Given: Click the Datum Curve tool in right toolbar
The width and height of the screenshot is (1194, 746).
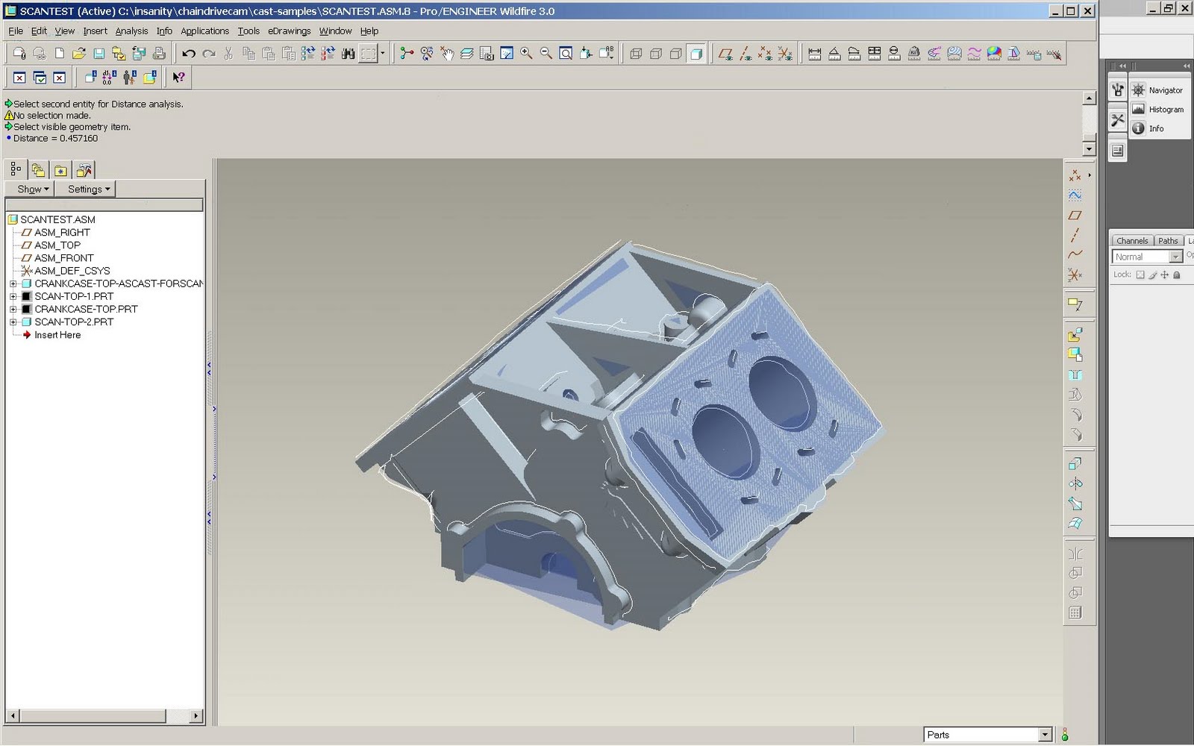Looking at the screenshot, I should (x=1075, y=254).
